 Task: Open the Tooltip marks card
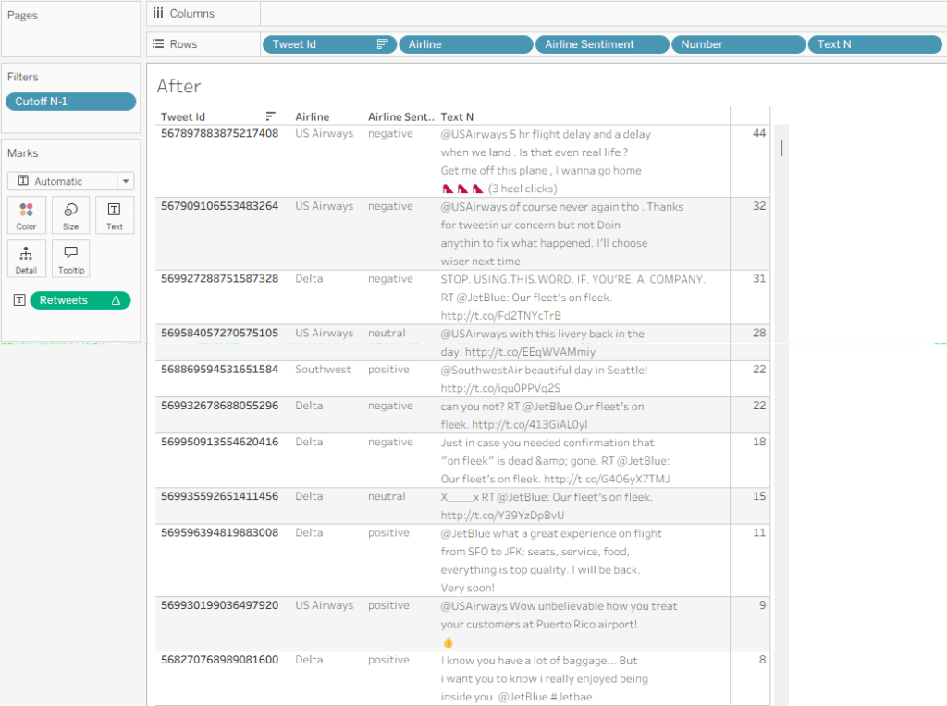(70, 259)
